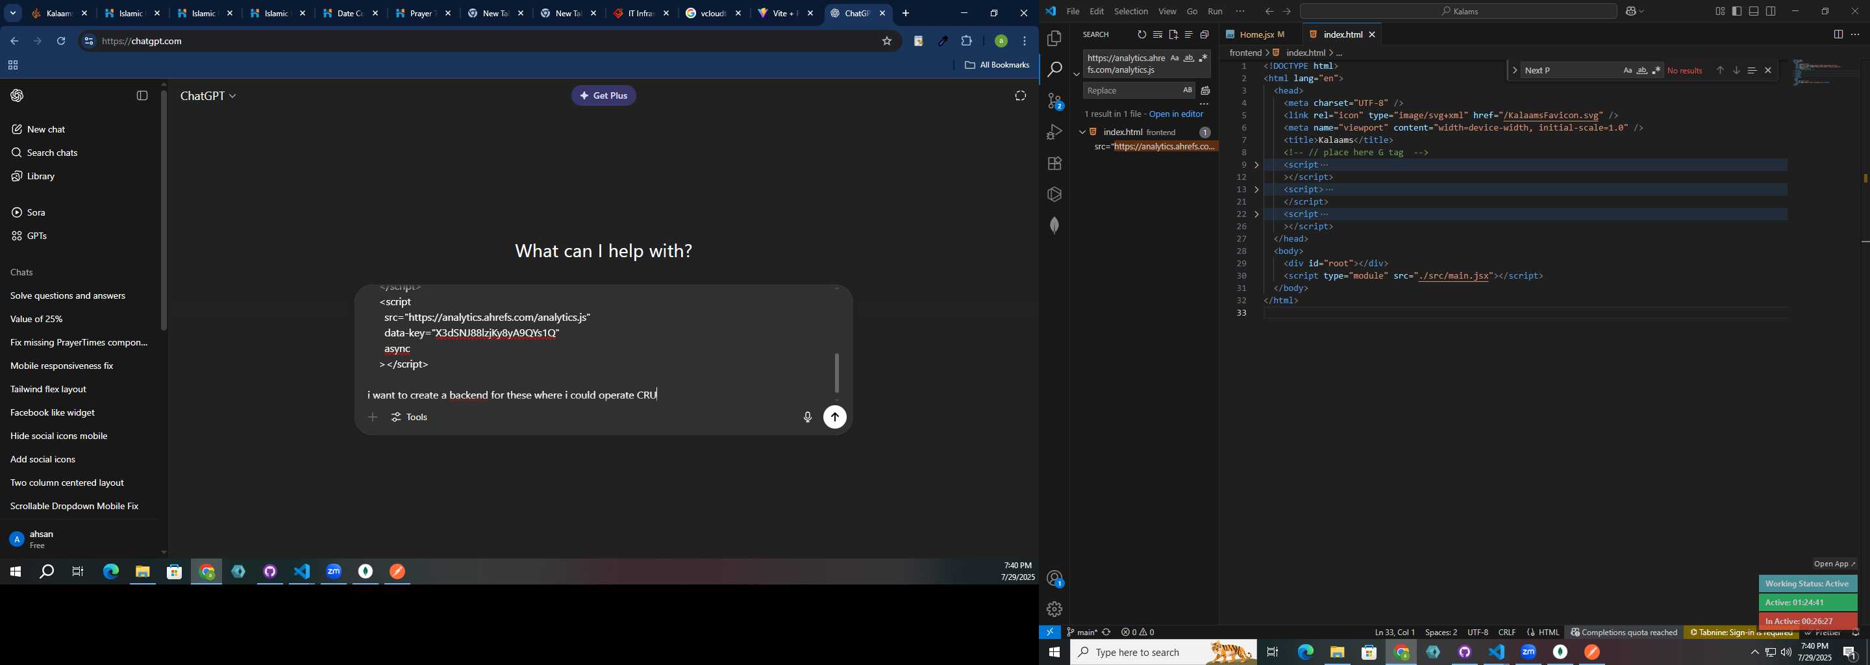Screen dimensions: 1870x665
Task: Open Chrome Extensions puzzle icon
Action: (966, 42)
